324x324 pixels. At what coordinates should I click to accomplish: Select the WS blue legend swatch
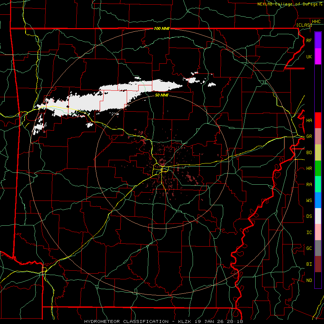318,200
